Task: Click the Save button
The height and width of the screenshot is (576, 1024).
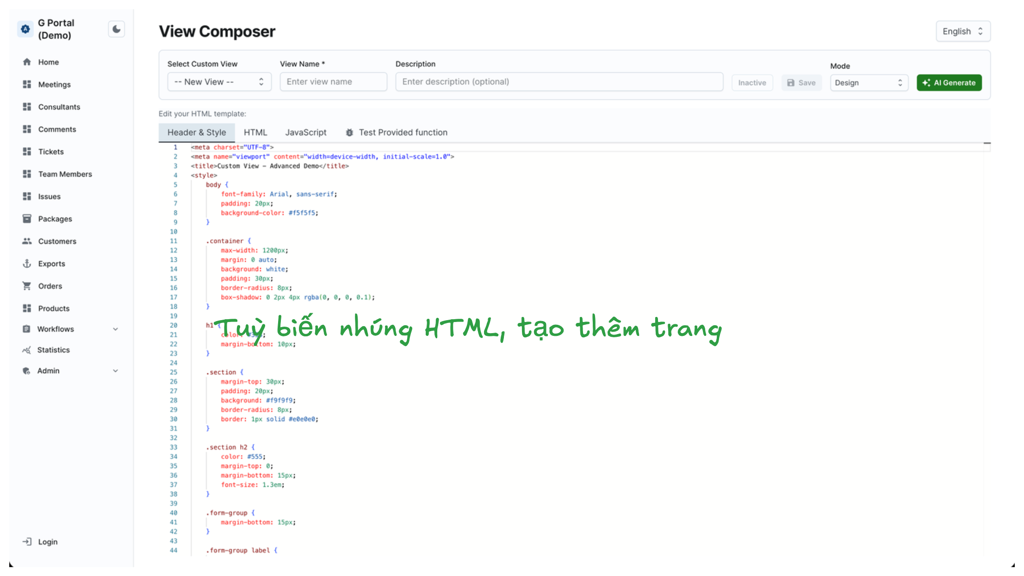Action: pyautogui.click(x=801, y=83)
